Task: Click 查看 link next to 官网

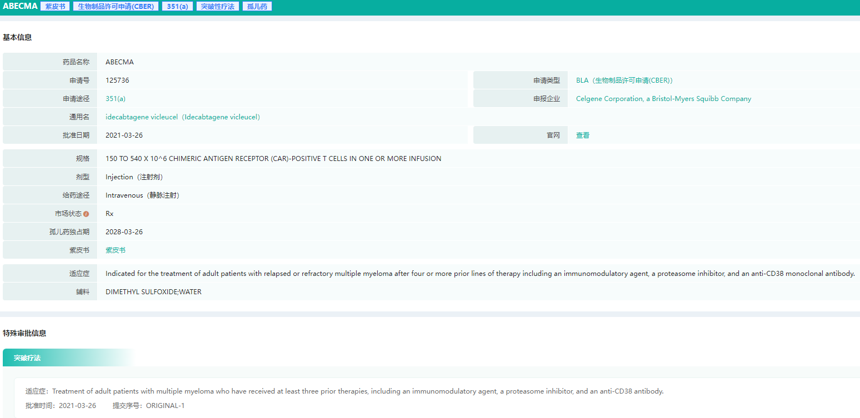Action: coord(583,135)
